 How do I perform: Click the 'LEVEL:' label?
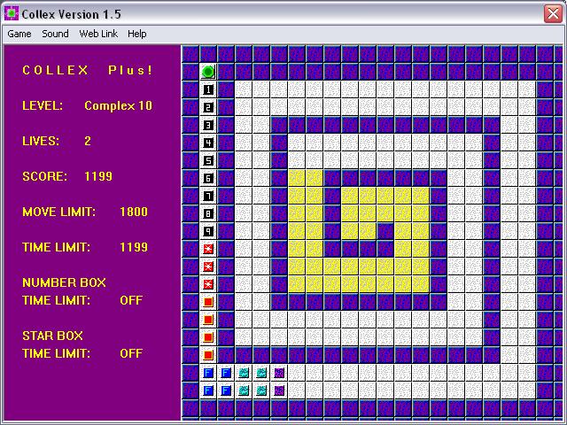coord(43,105)
